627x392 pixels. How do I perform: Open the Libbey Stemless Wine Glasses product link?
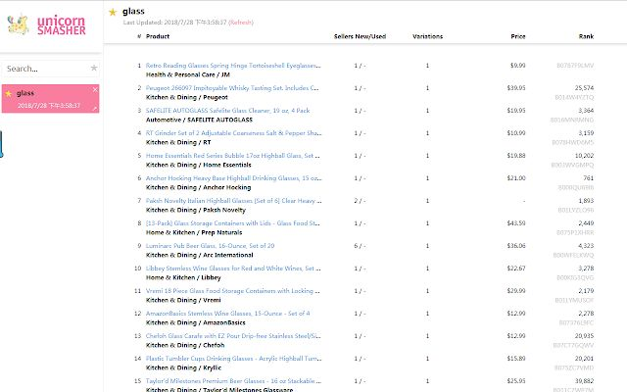(233, 268)
